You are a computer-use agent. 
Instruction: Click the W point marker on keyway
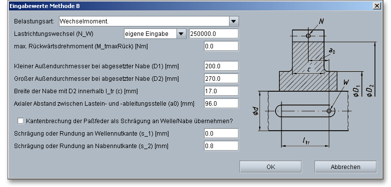pos(329,111)
